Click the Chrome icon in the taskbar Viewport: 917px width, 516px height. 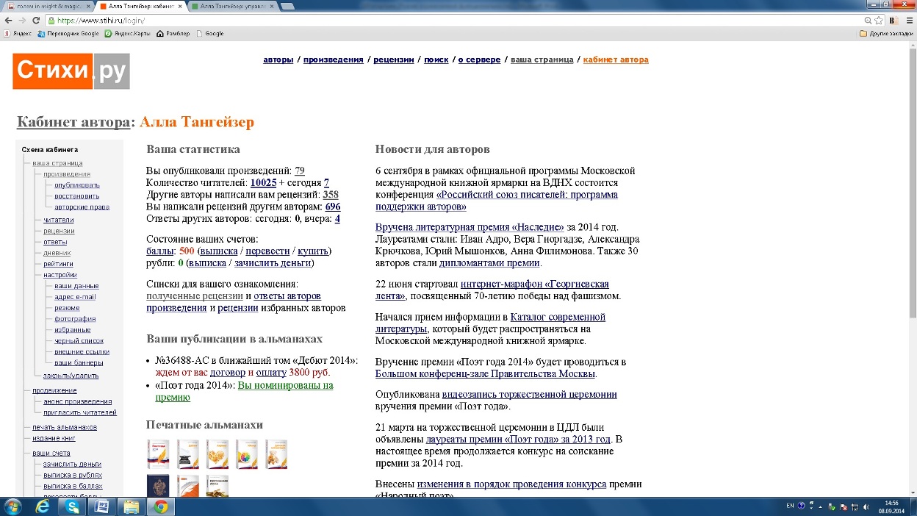click(161, 506)
